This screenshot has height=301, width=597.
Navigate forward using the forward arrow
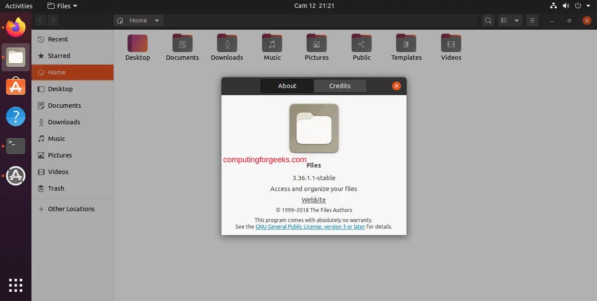(x=53, y=20)
